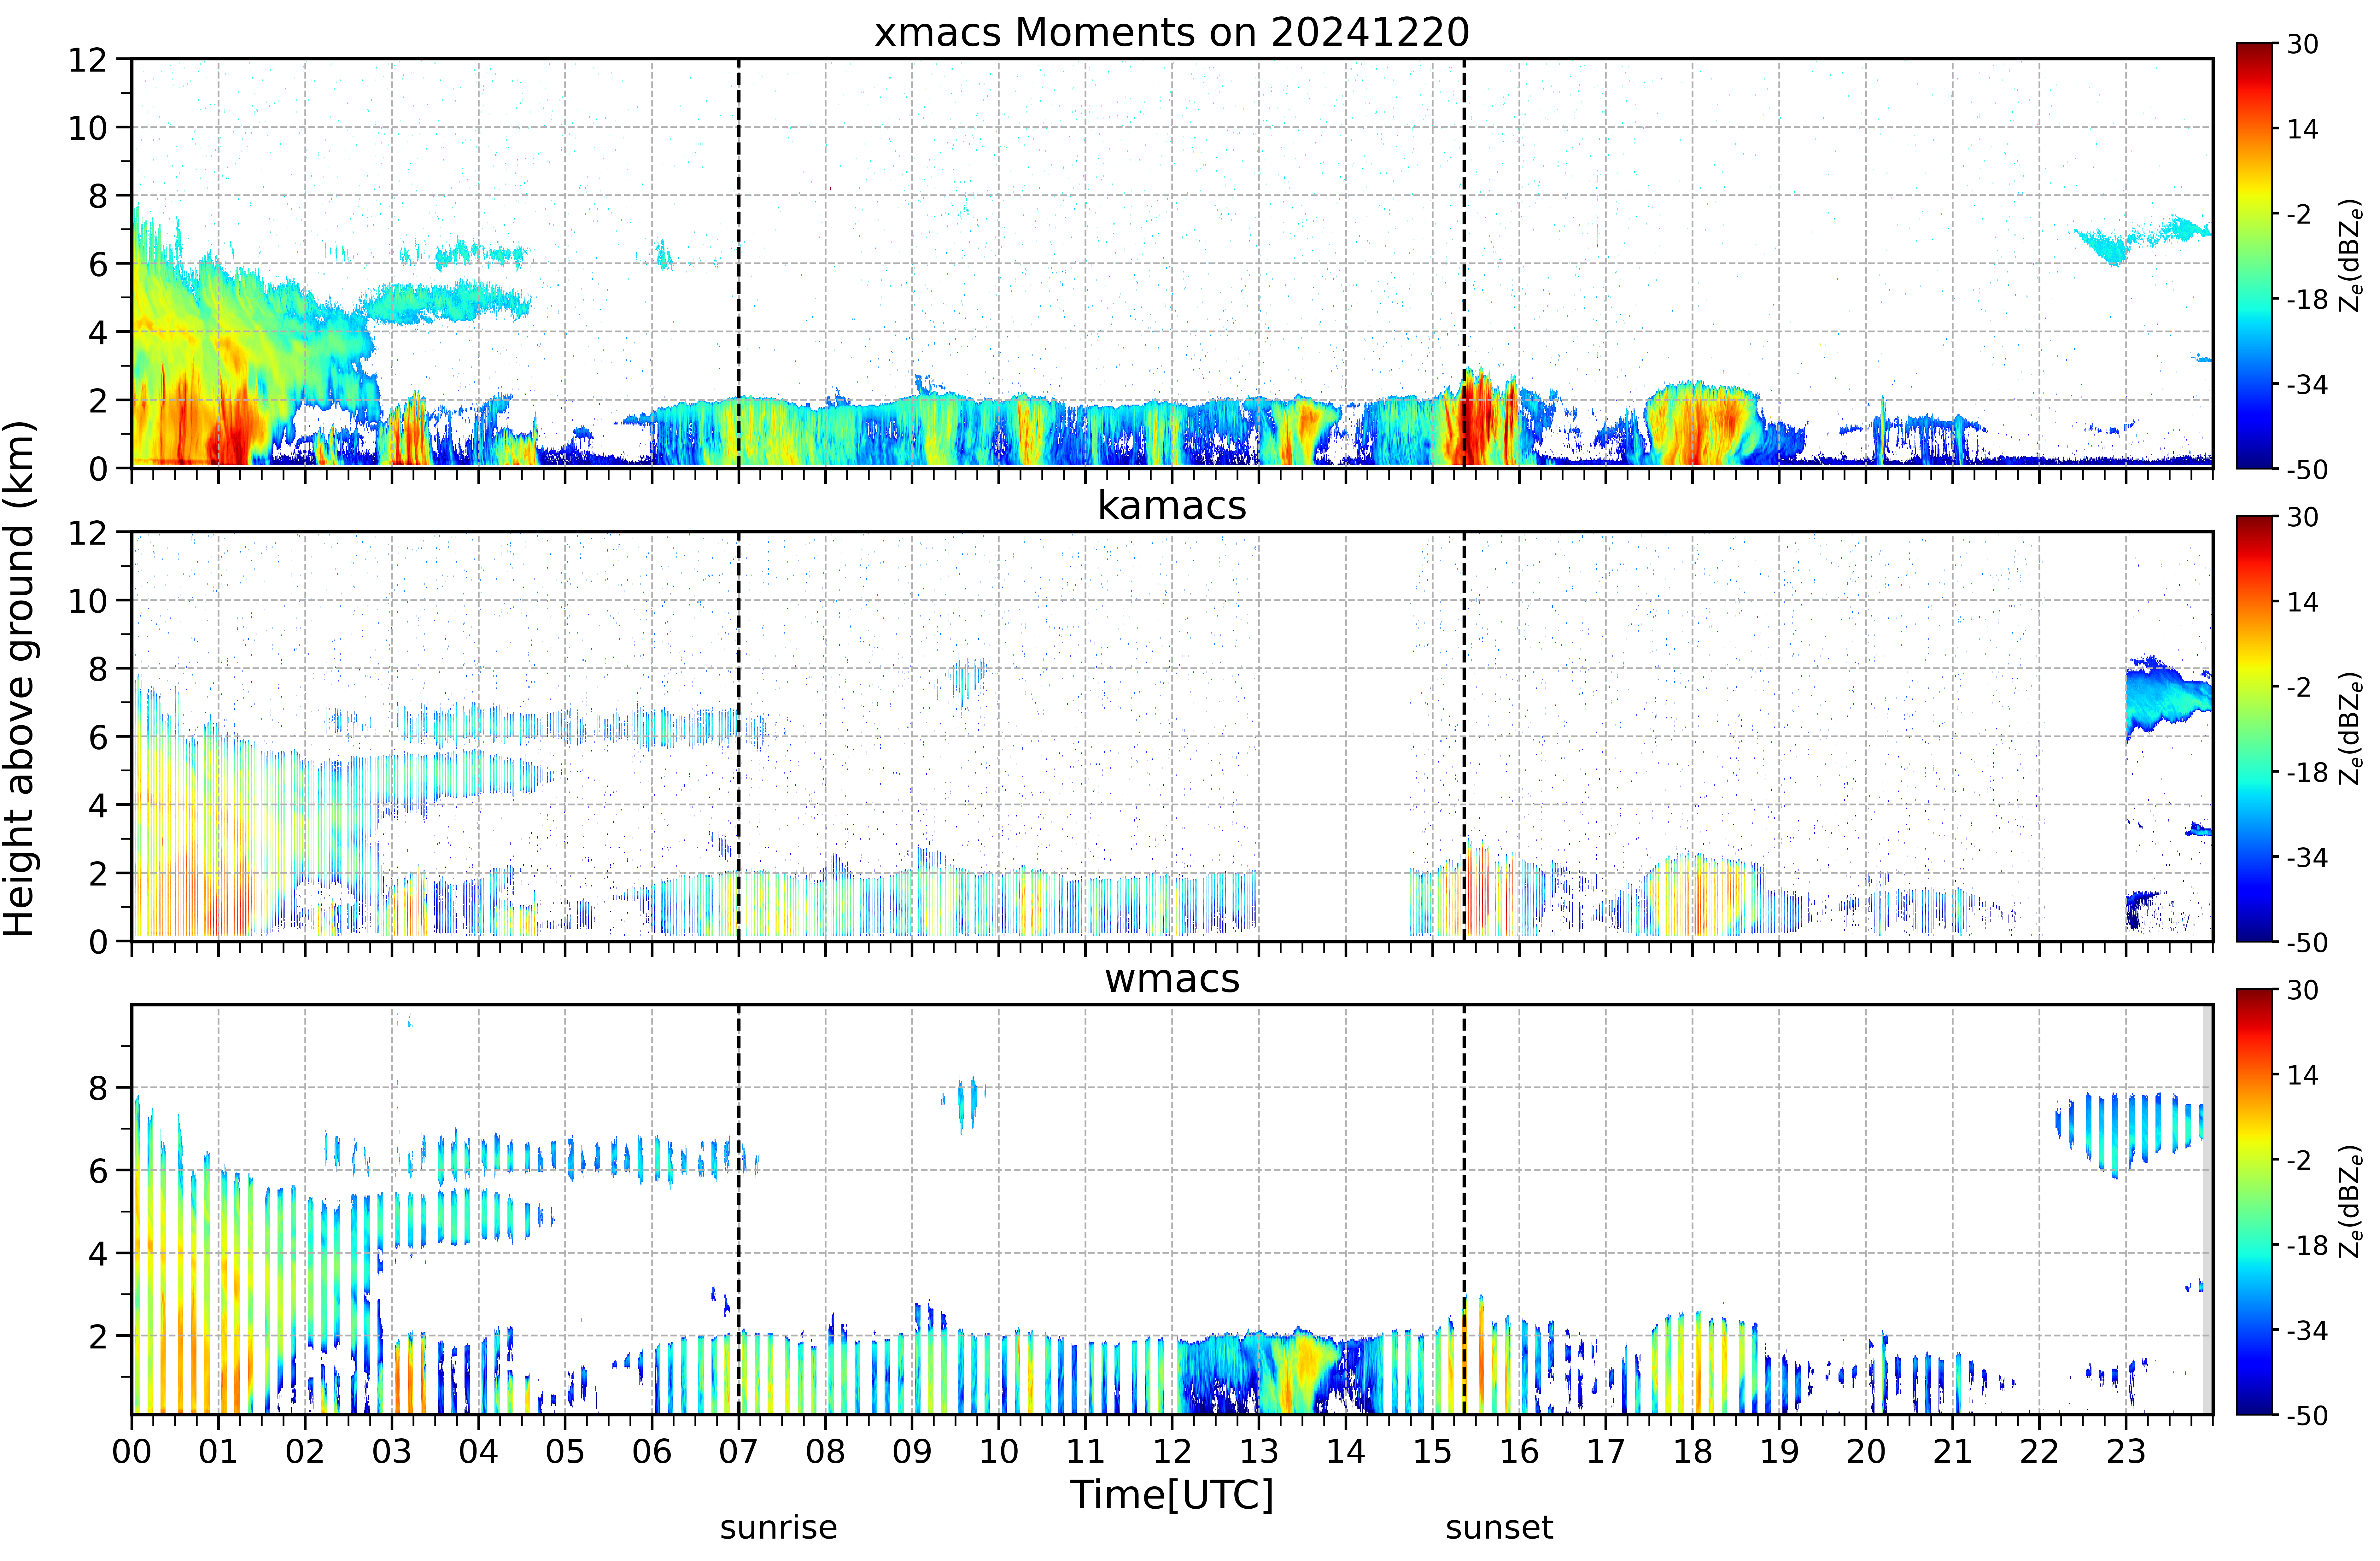Click the '-2' label on wmacs colorbar

(x=2299, y=1160)
